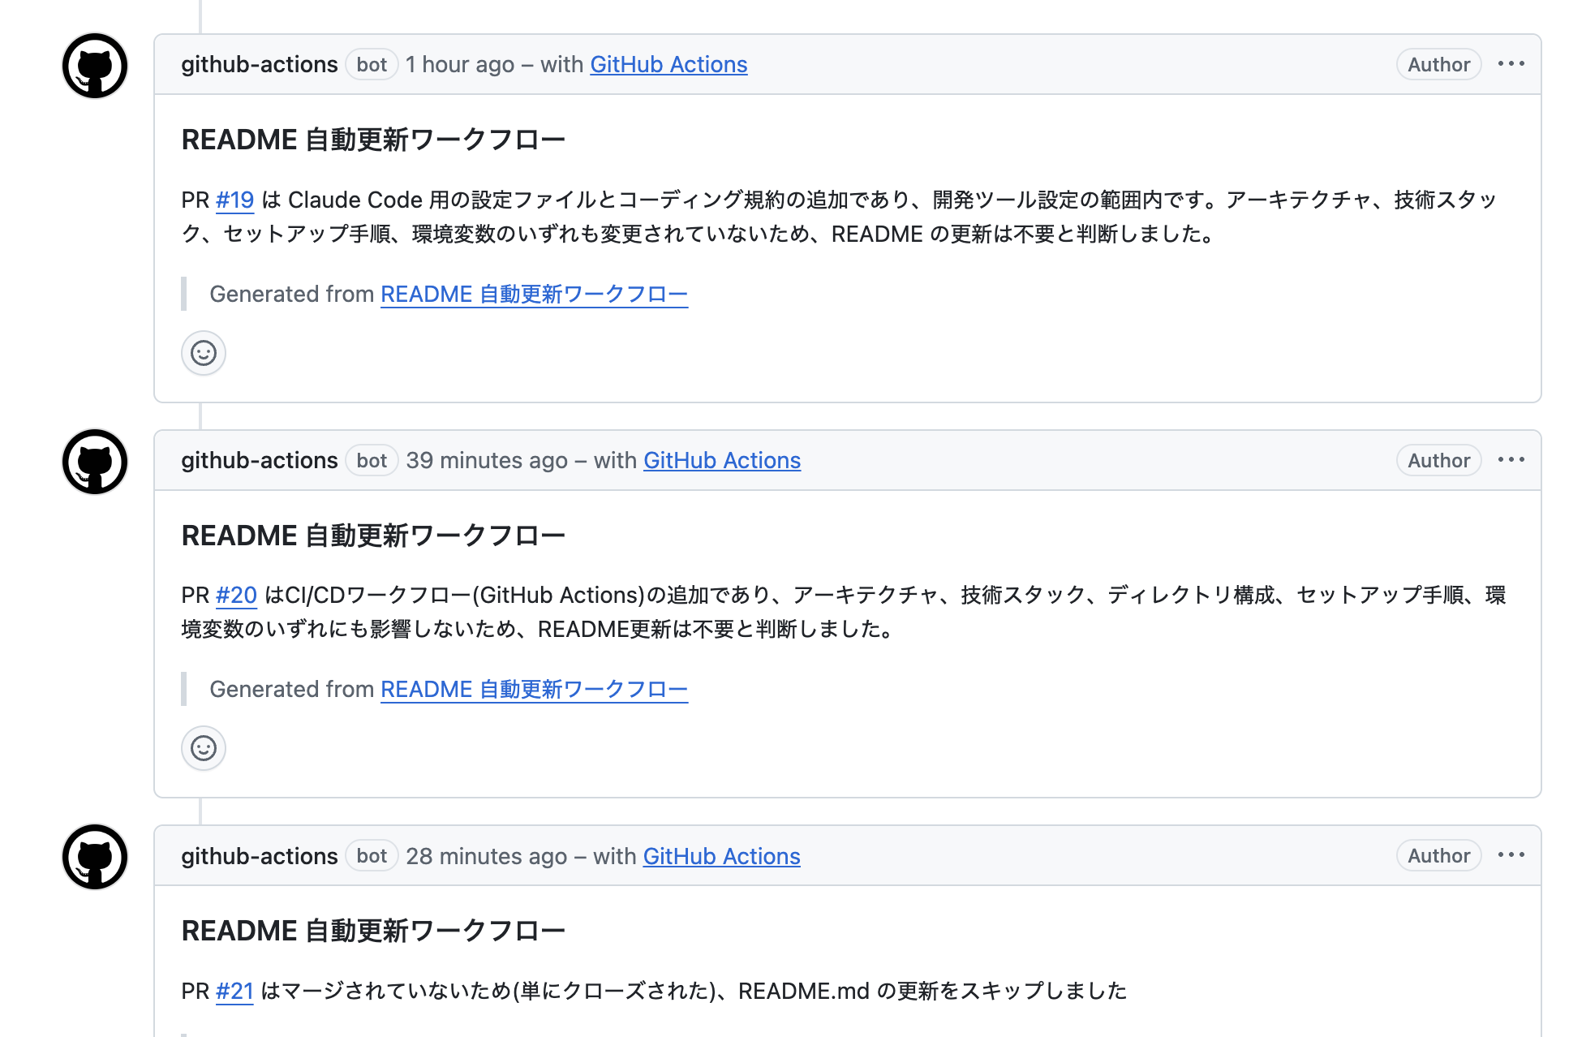This screenshot has height=1037, width=1569.
Task: Click the avatar beside the 39 minutes ago comment
Action: pyautogui.click(x=95, y=462)
